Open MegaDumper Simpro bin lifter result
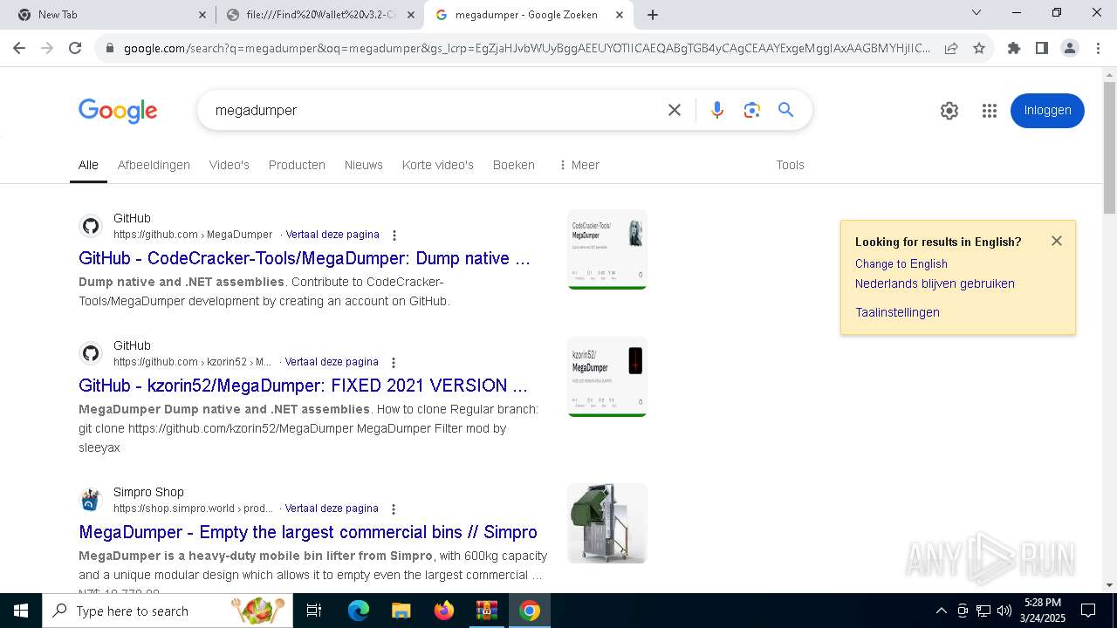The image size is (1117, 628). [x=308, y=532]
